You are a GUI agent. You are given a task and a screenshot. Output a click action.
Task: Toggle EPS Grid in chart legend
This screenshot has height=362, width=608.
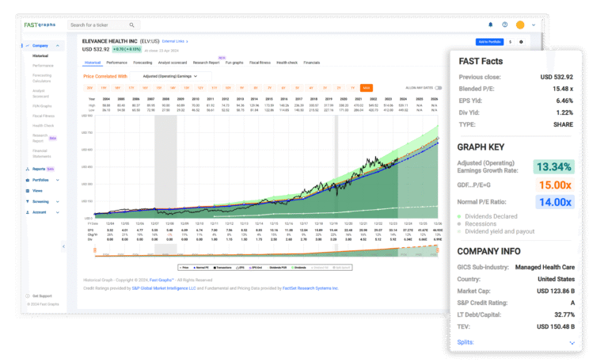tap(256, 268)
